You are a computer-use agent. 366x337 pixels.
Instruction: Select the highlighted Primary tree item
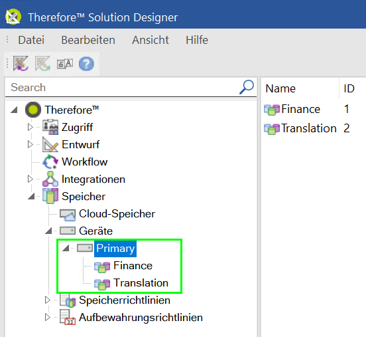[115, 249]
